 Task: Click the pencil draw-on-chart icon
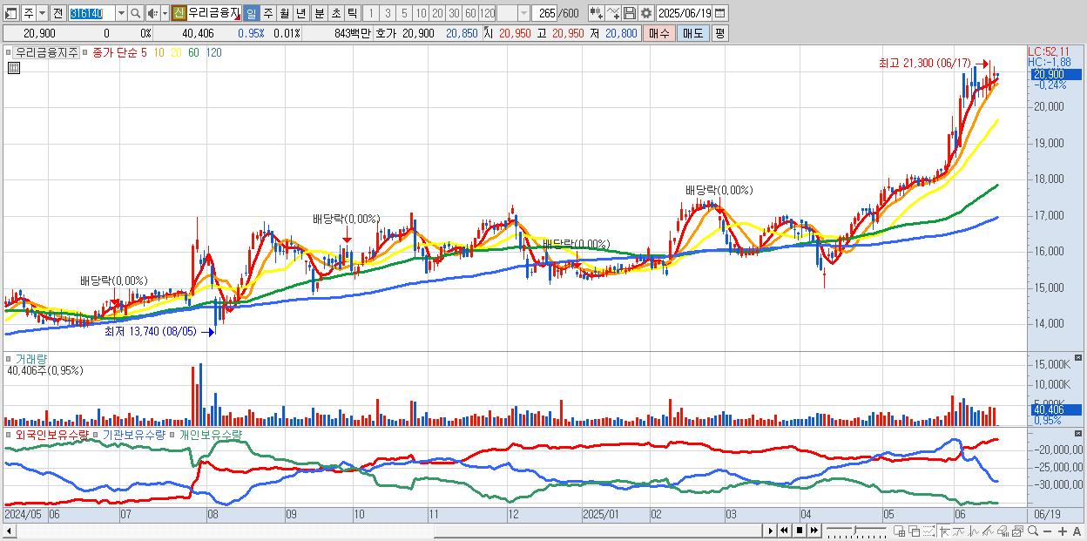(x=988, y=531)
